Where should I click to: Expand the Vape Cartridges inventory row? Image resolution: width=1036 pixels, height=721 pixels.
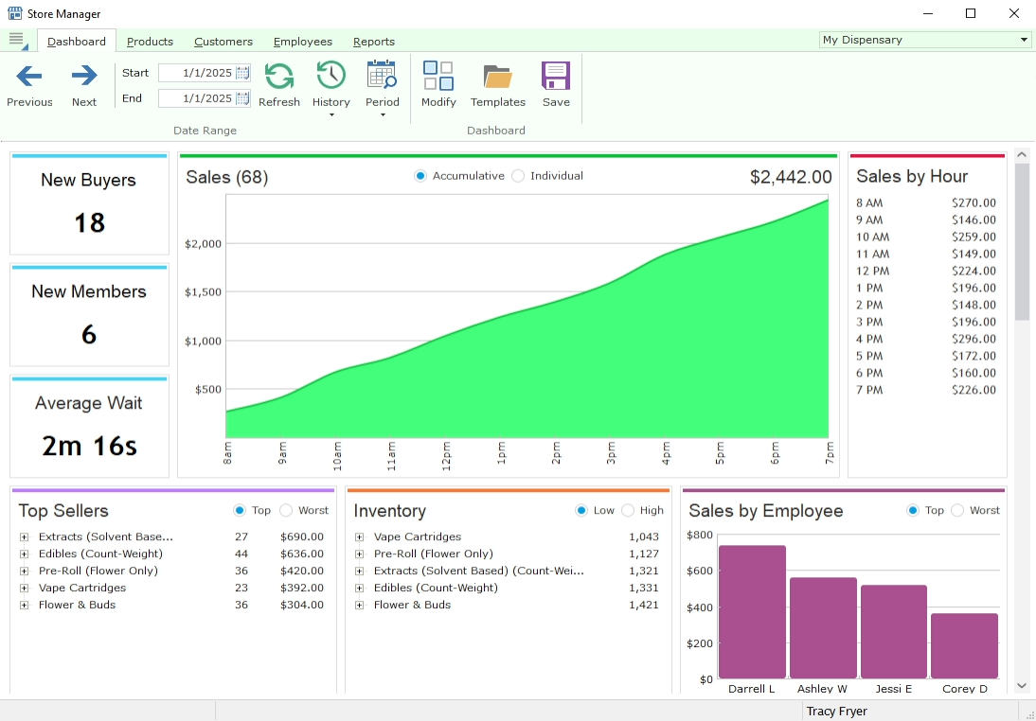click(360, 537)
